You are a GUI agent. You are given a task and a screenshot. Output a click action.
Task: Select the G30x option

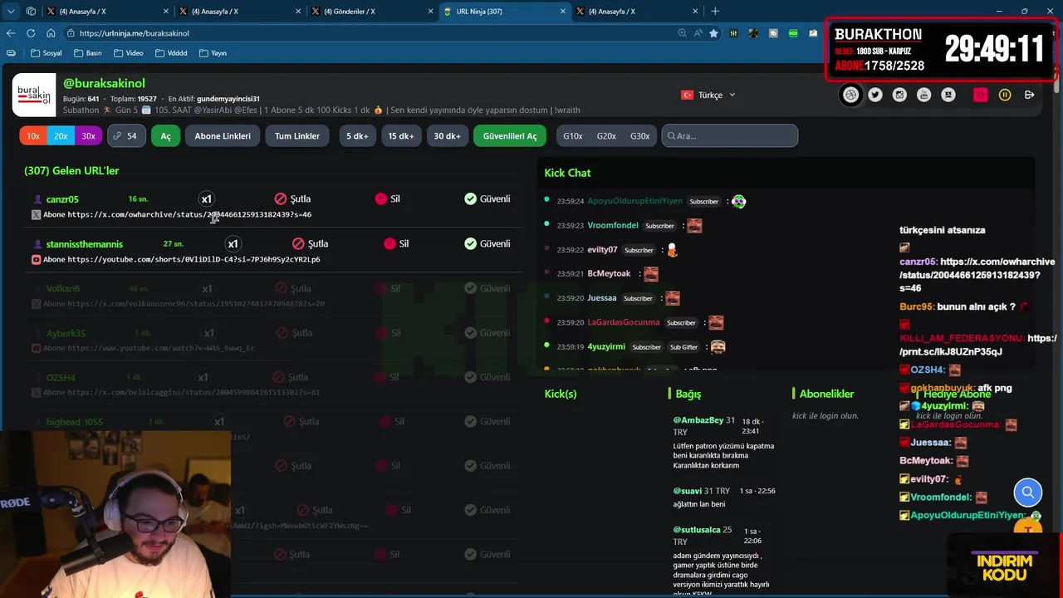click(x=639, y=136)
